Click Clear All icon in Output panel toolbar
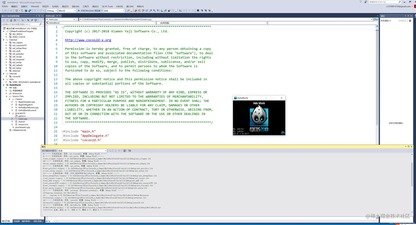 125,151
